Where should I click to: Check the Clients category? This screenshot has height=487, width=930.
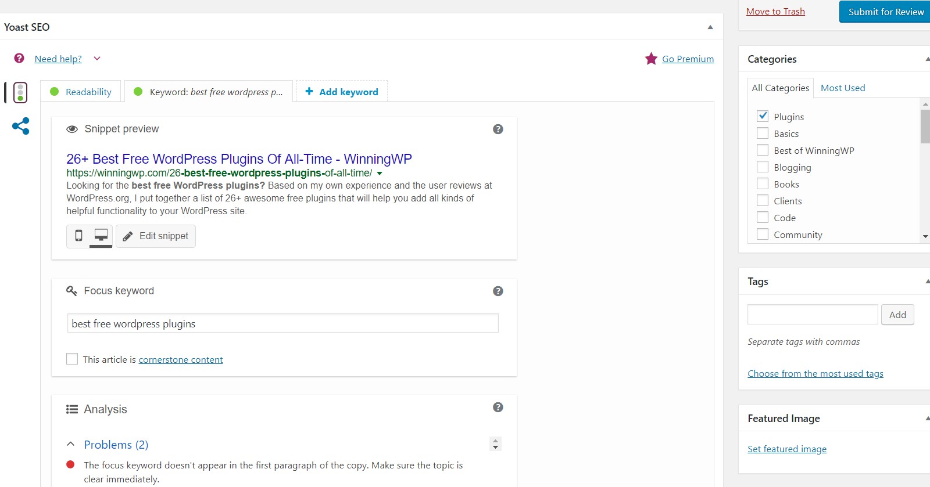tap(763, 200)
